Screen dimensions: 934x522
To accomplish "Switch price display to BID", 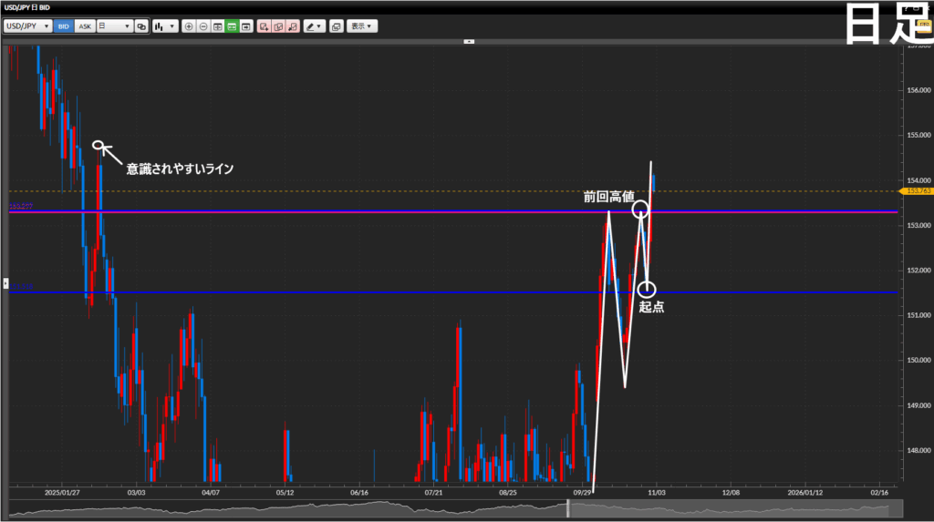I will (63, 26).
